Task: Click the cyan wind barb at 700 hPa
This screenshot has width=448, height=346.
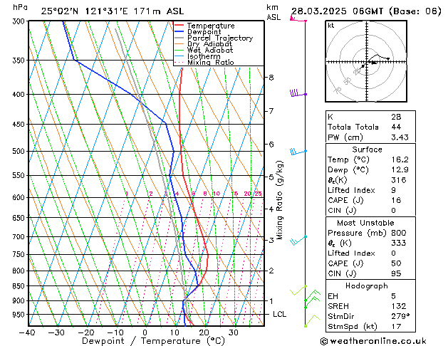Action: pos(298,241)
